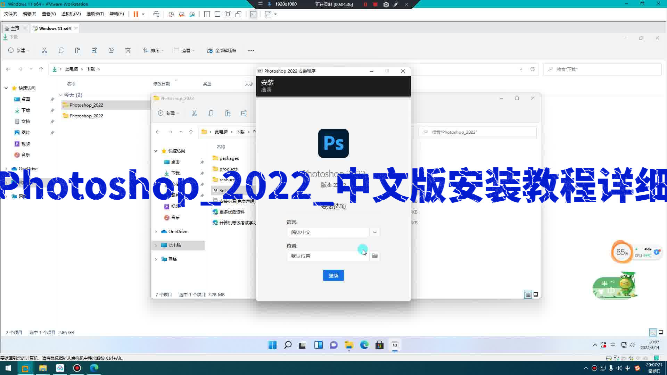
Task: Click the recording app icon in host taskbar
Action: tap(77, 368)
